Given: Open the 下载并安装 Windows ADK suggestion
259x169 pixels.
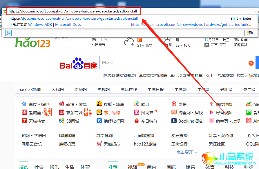Looking at the screenshot, I should pos(45,25).
